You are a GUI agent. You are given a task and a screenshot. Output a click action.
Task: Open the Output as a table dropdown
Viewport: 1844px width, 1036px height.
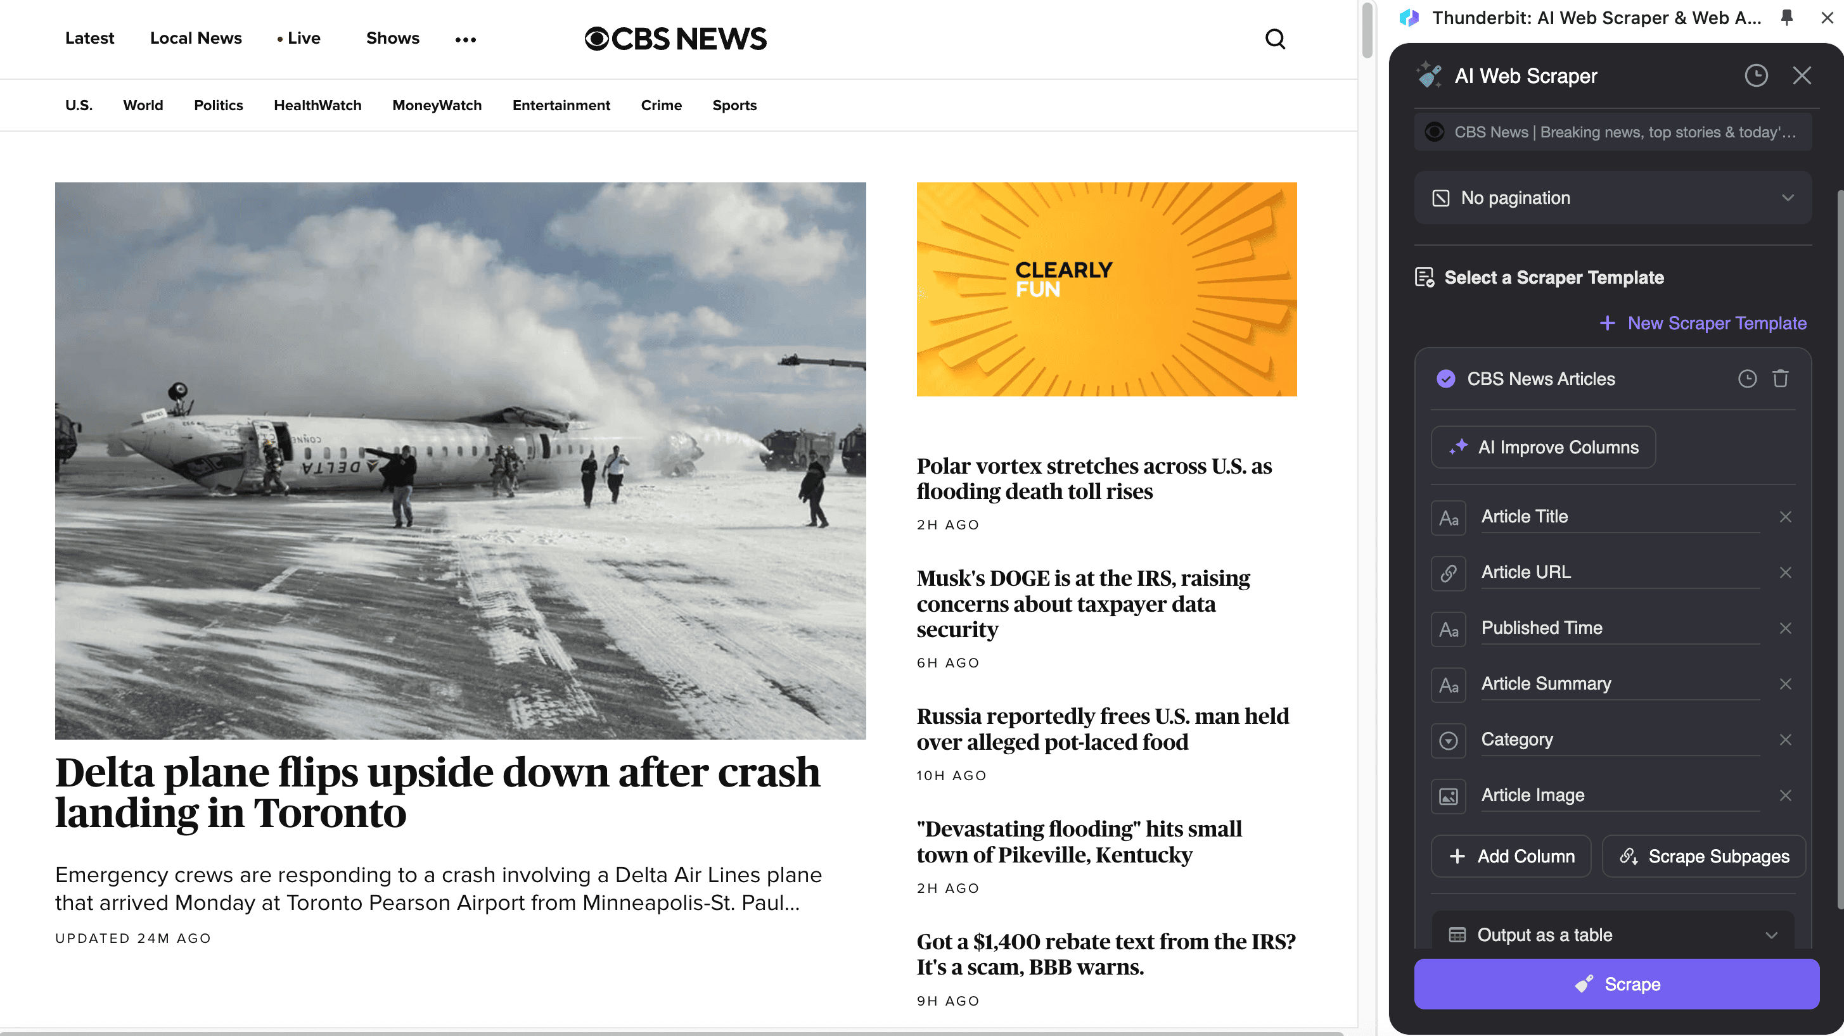pyautogui.click(x=1613, y=935)
